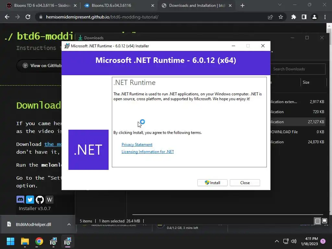Open Licensing Information for .NET link
The width and height of the screenshot is (332, 249).
[x=148, y=152]
